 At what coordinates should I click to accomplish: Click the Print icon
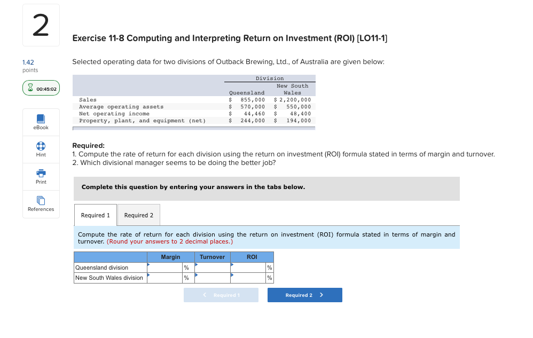(x=41, y=177)
